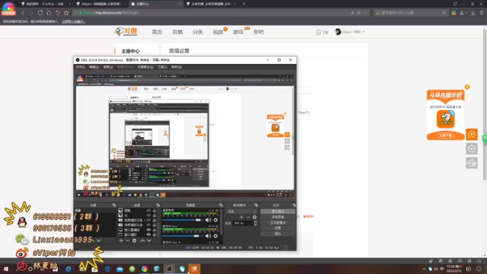
Task: Enable 工作室模式 in OBS Controls
Action: click(278, 222)
